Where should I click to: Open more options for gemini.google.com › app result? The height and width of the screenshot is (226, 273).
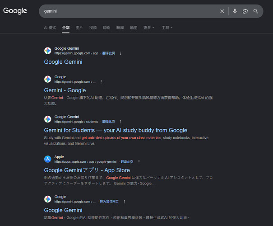120,53
